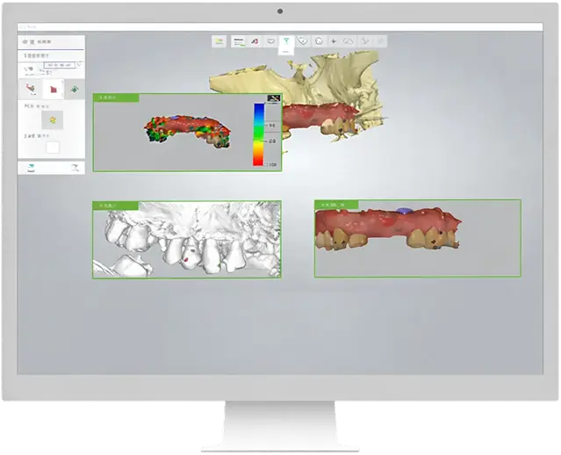Select the red jaw model tile in the left panel
561x455 pixels.
pyautogui.click(x=31, y=89)
